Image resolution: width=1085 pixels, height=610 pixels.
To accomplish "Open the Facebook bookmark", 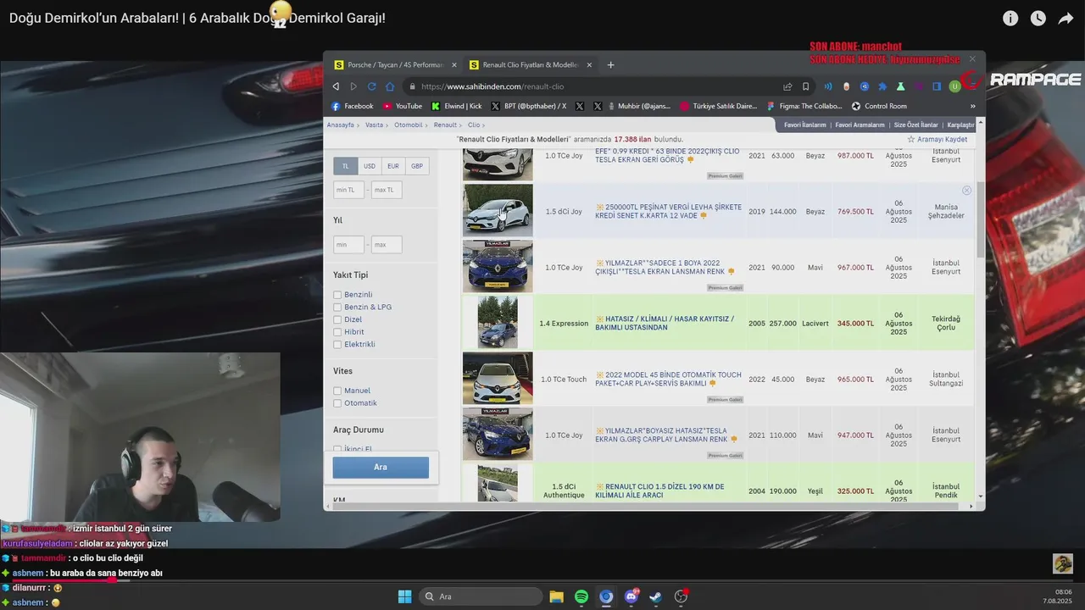I will (x=353, y=106).
